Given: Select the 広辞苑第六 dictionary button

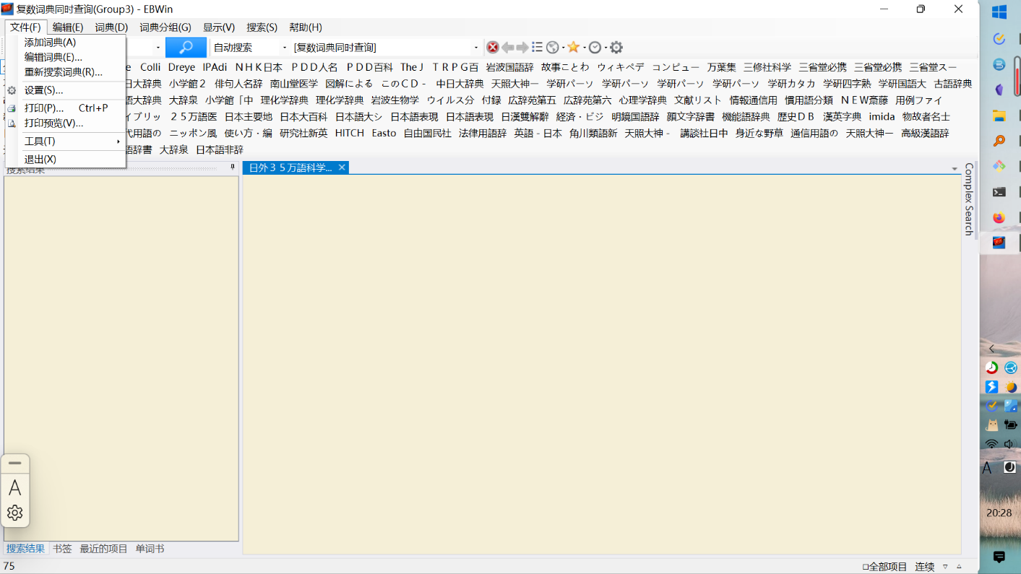Looking at the screenshot, I should (x=587, y=100).
